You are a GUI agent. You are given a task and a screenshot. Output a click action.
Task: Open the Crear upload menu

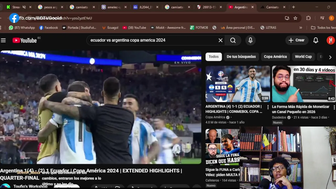click(x=297, y=40)
